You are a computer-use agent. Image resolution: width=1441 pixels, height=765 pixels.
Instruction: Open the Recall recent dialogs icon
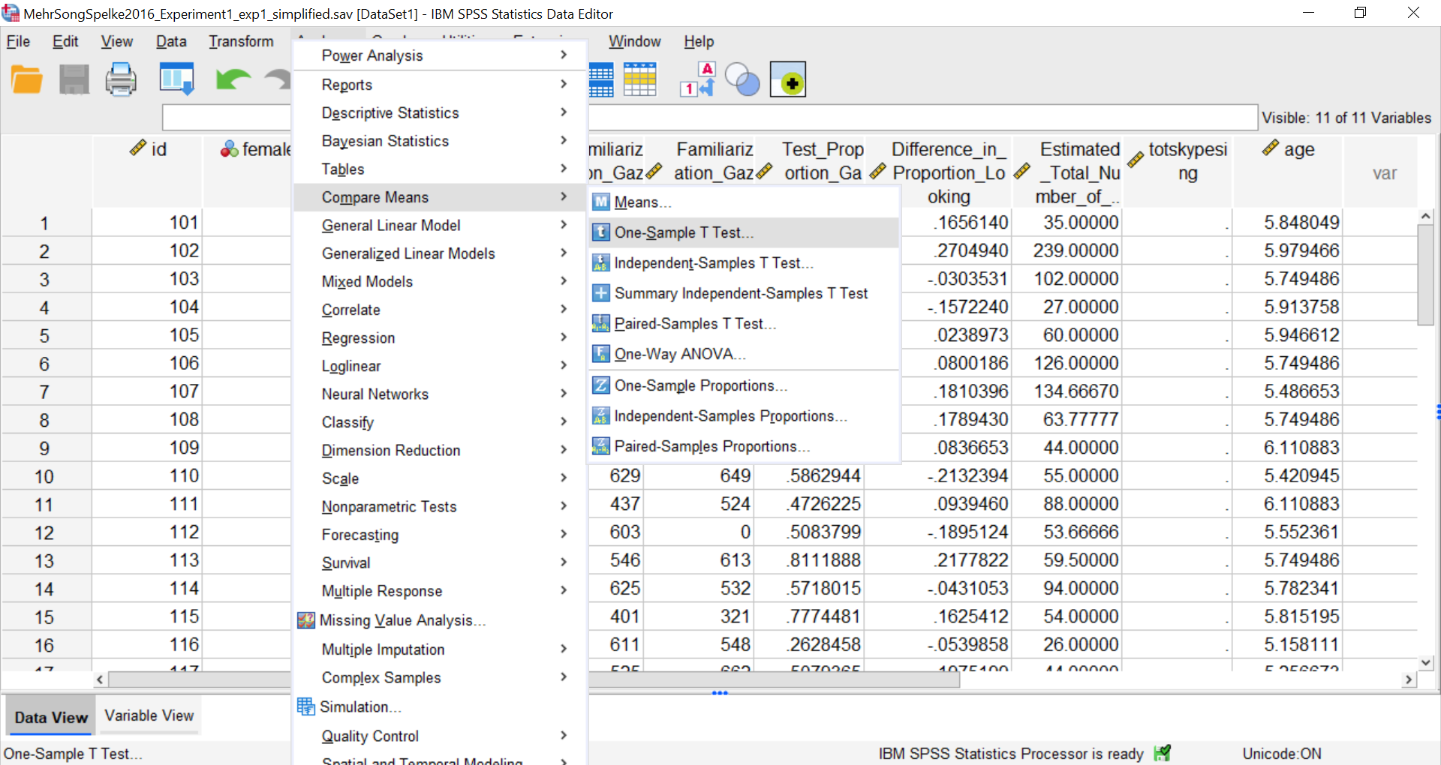[177, 79]
